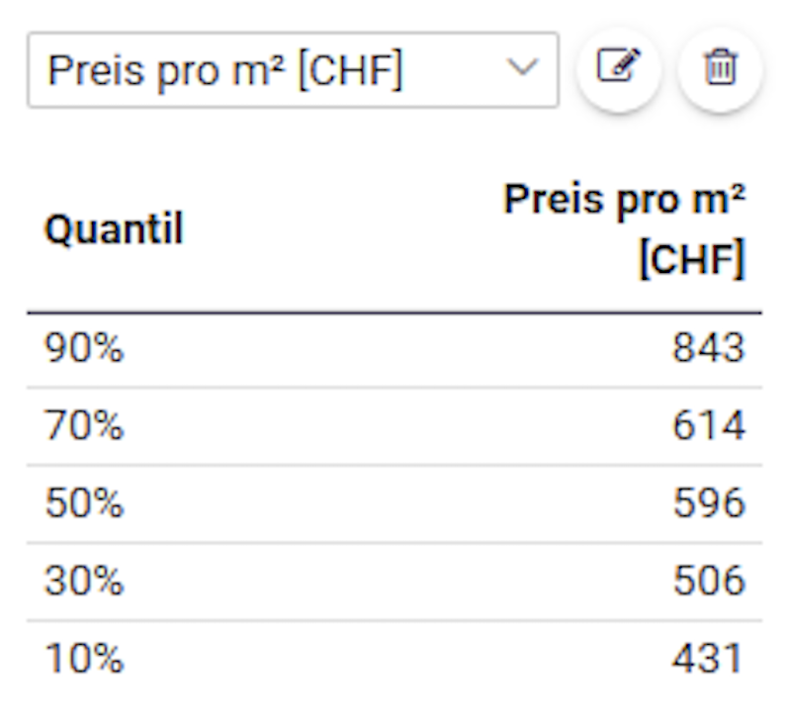Click the value 843 in the table
Screen dimensions: 787x720
click(x=708, y=348)
